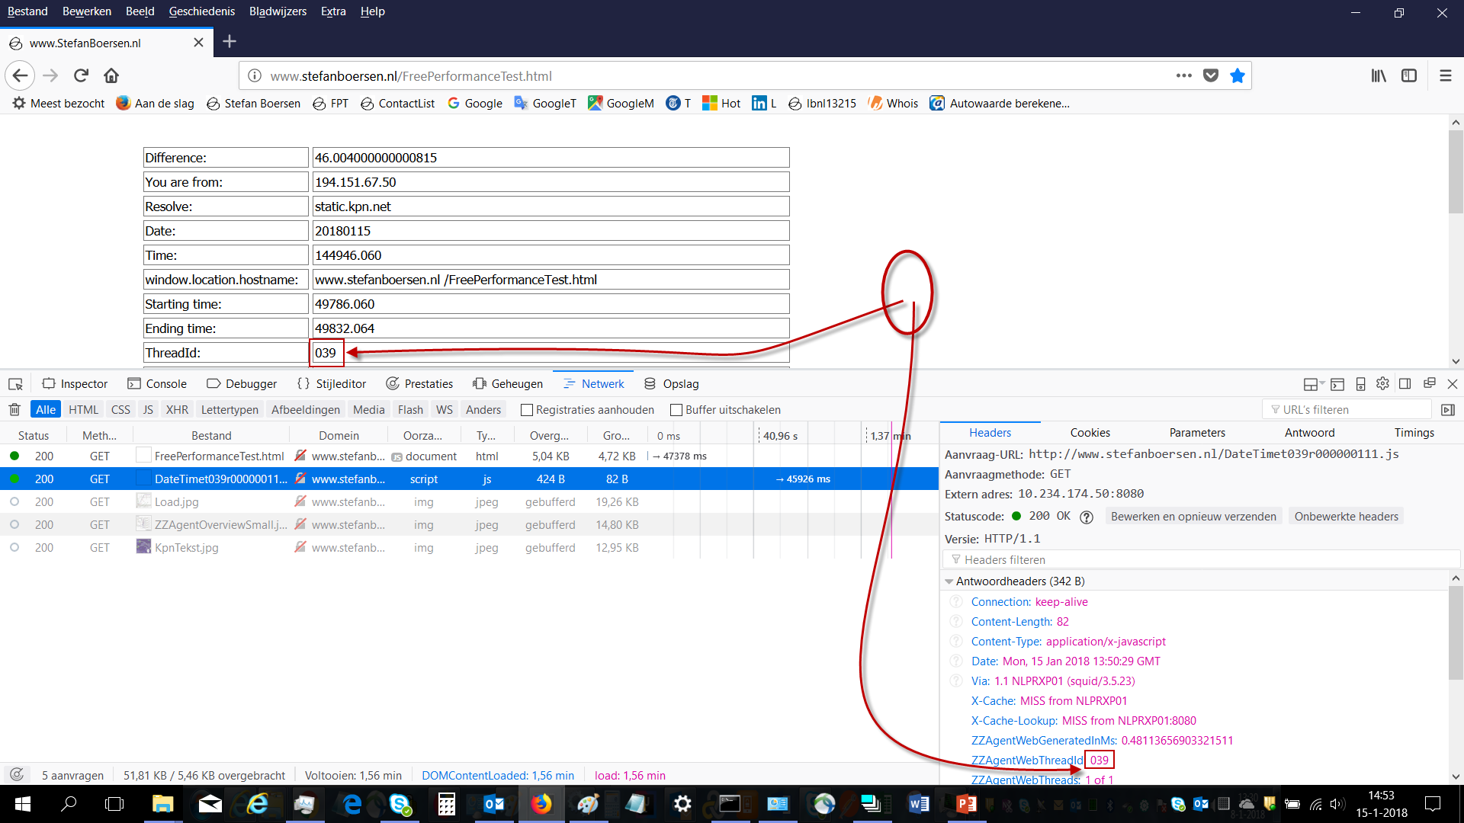1464x823 pixels.
Task: Click the bookmark star in address bar
Action: [x=1237, y=75]
